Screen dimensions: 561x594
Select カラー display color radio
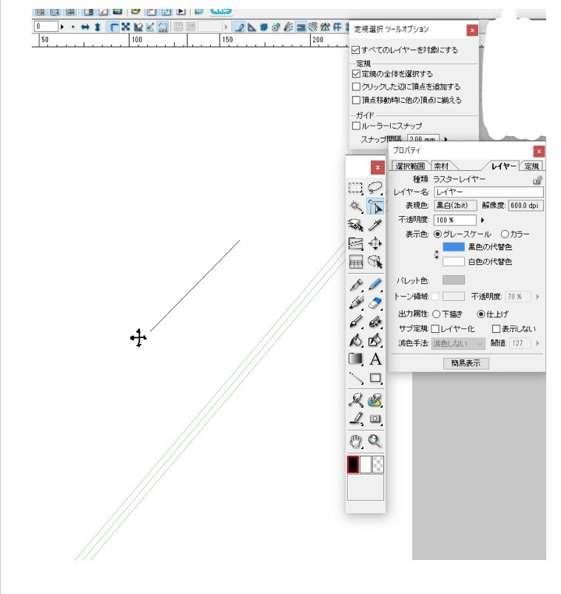pyautogui.click(x=505, y=234)
